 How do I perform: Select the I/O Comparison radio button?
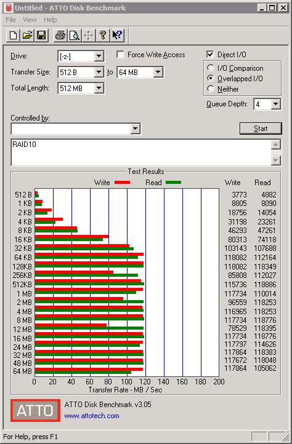point(211,68)
